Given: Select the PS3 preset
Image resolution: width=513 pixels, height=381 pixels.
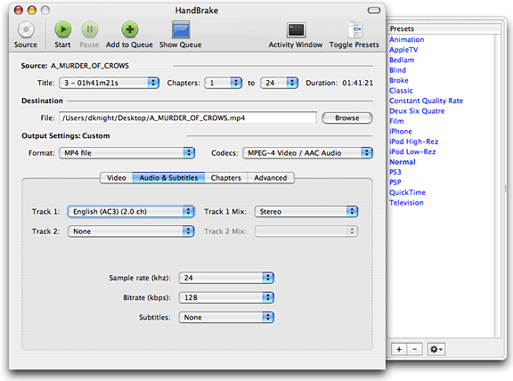Looking at the screenshot, I should click(x=395, y=172).
